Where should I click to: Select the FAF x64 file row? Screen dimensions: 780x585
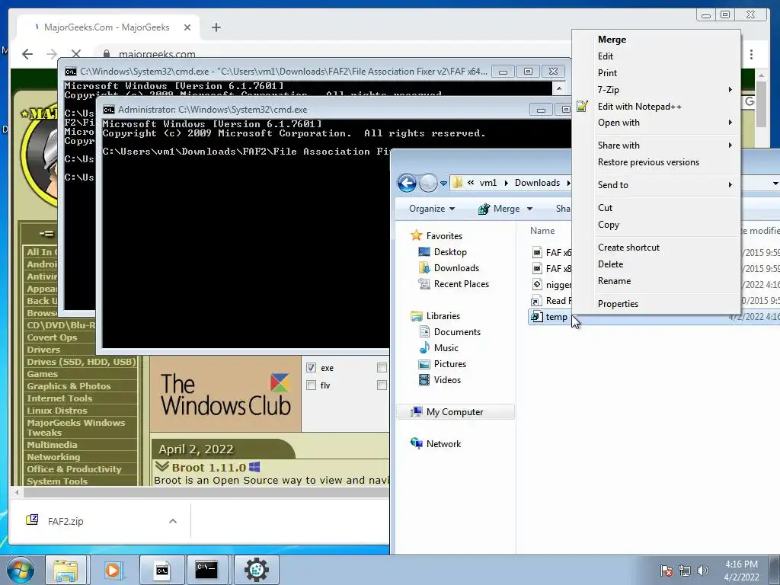click(x=551, y=253)
